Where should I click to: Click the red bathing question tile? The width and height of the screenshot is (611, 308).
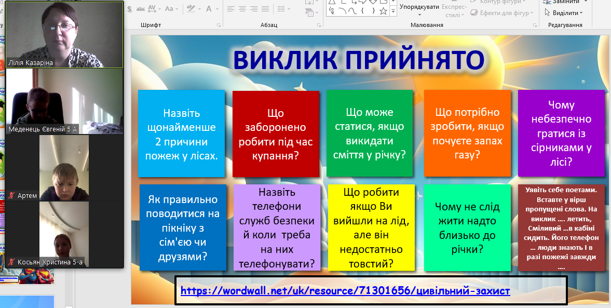tap(276, 134)
